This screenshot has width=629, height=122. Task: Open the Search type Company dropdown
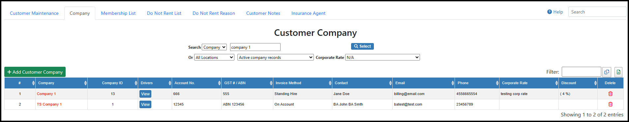coord(214,47)
